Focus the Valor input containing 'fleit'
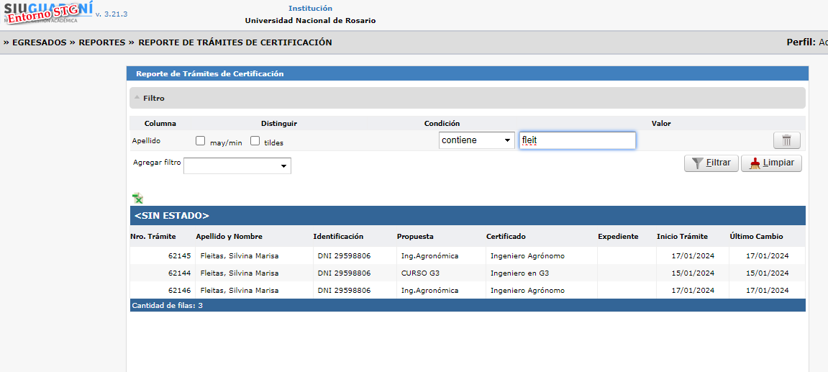Viewport: 828px width, 372px height. pos(577,140)
